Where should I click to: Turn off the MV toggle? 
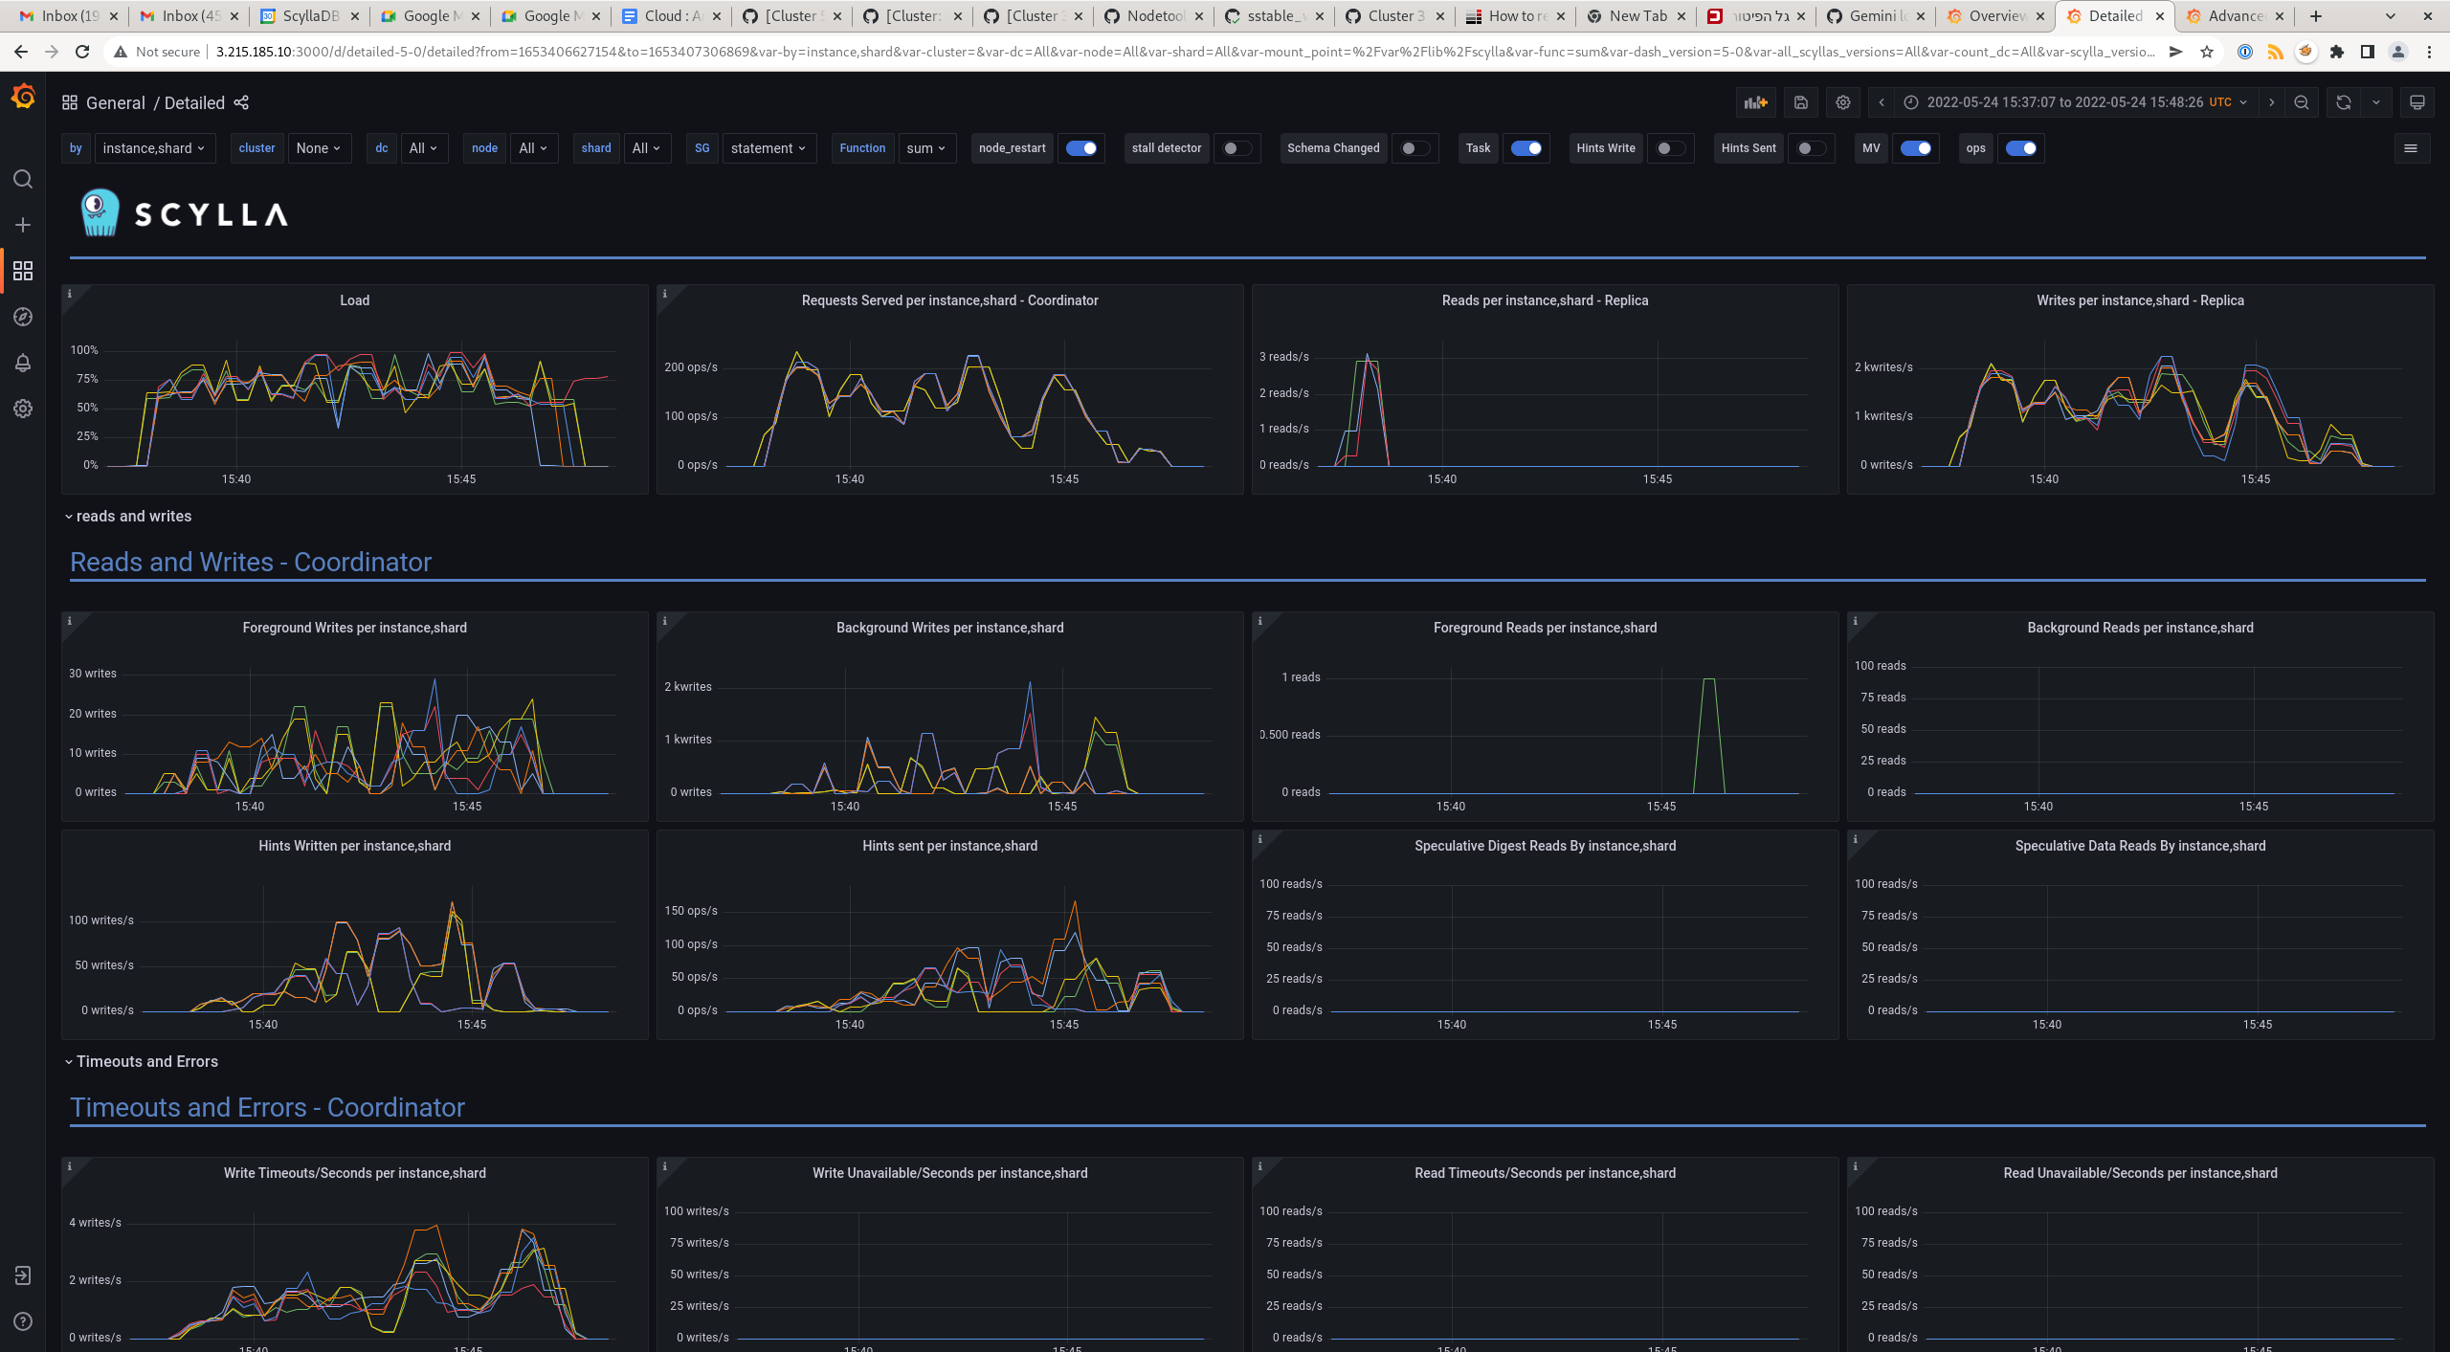[1916, 148]
